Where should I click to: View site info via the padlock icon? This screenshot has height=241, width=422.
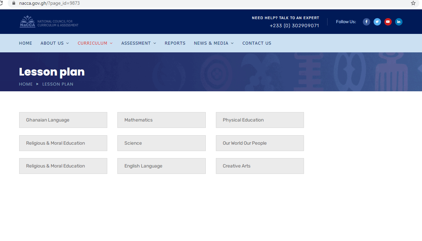(x=14, y=3)
